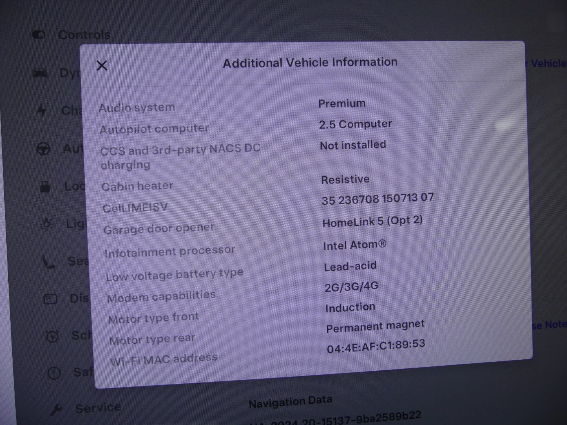Open the Display screen icon
The height and width of the screenshot is (425, 567).
tap(50, 299)
